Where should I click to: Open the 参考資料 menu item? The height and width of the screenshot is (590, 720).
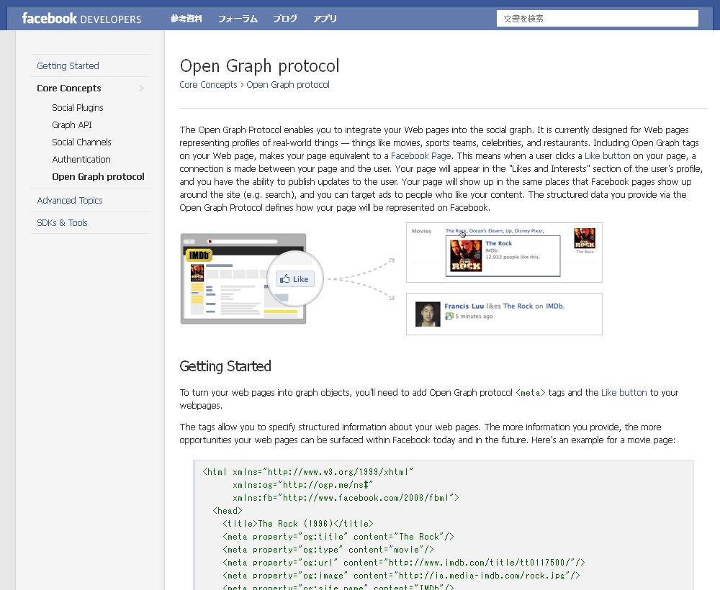(x=186, y=19)
